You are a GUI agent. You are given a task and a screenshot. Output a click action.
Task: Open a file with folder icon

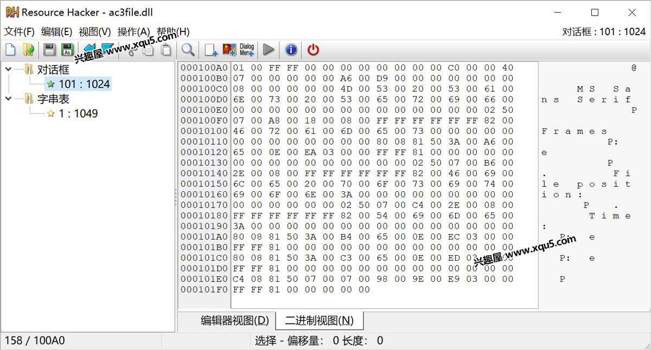tap(29, 50)
